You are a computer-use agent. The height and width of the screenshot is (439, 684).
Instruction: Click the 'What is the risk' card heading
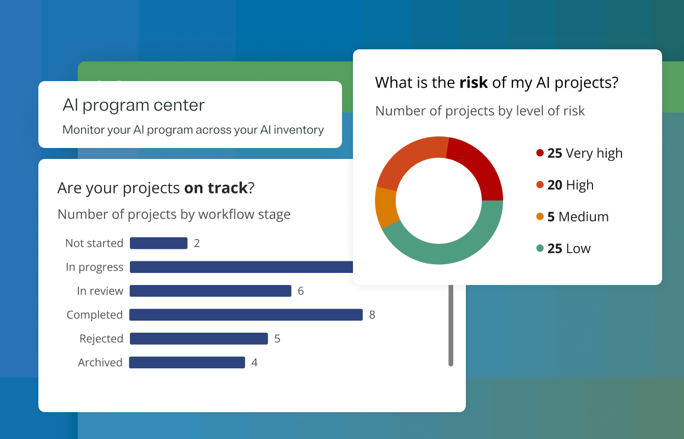pos(497,83)
